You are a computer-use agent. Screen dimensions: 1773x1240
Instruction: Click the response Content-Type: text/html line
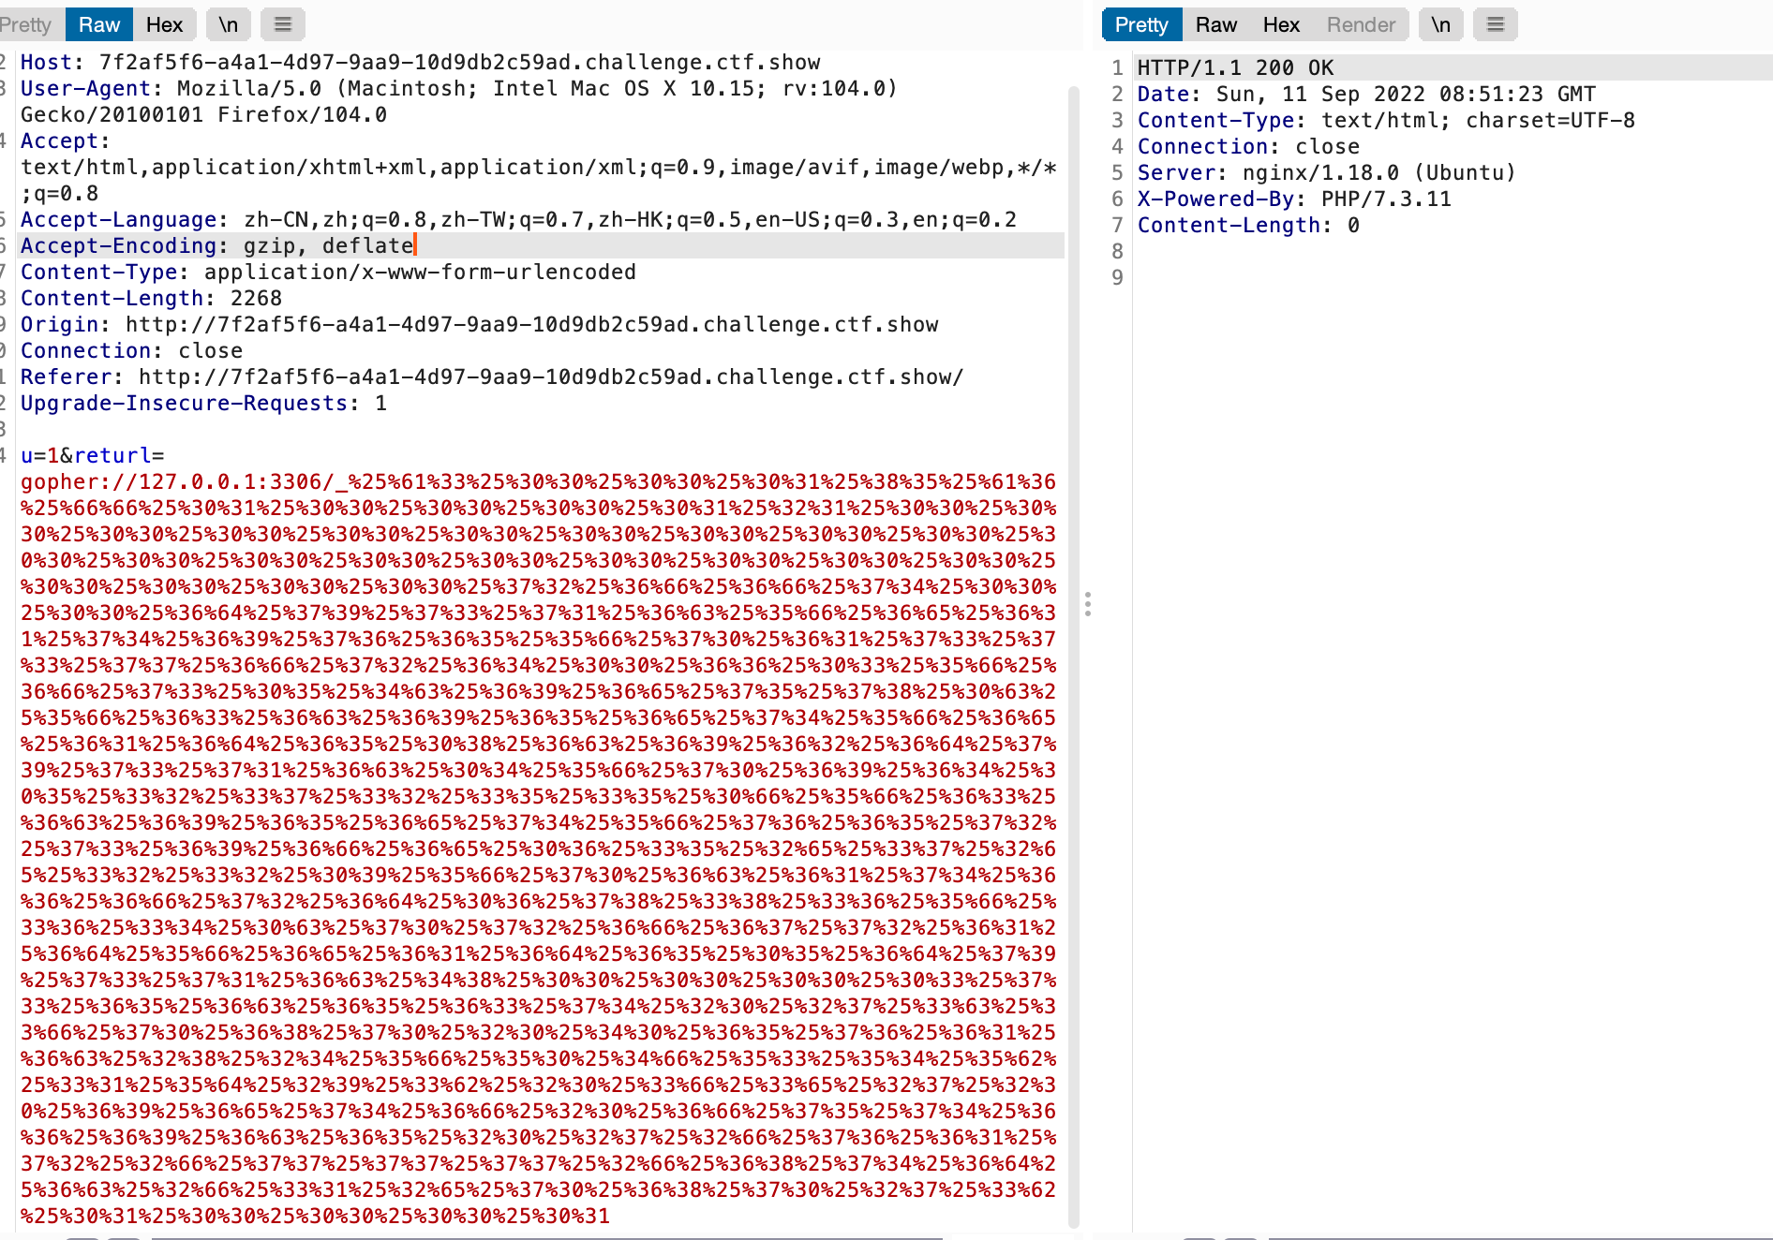click(x=1386, y=121)
